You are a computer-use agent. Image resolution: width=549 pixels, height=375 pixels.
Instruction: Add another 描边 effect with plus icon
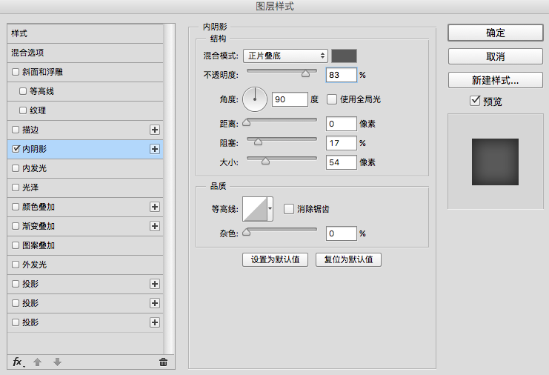(x=155, y=130)
